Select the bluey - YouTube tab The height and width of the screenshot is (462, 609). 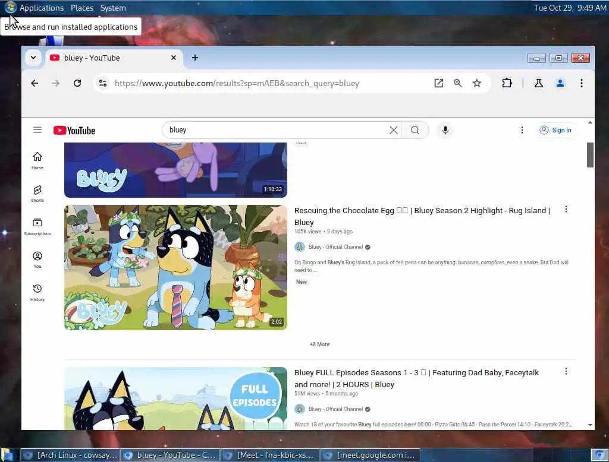(114, 58)
